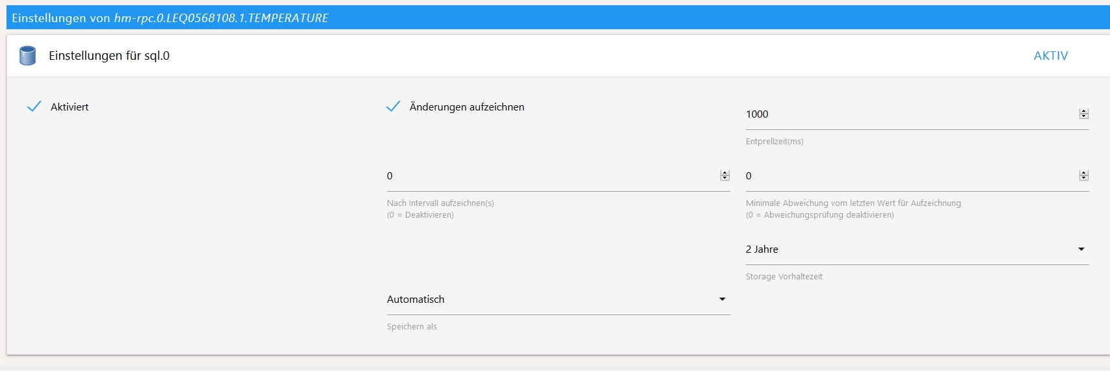Click the sql.0 database icon
1110x371 pixels.
coord(27,56)
